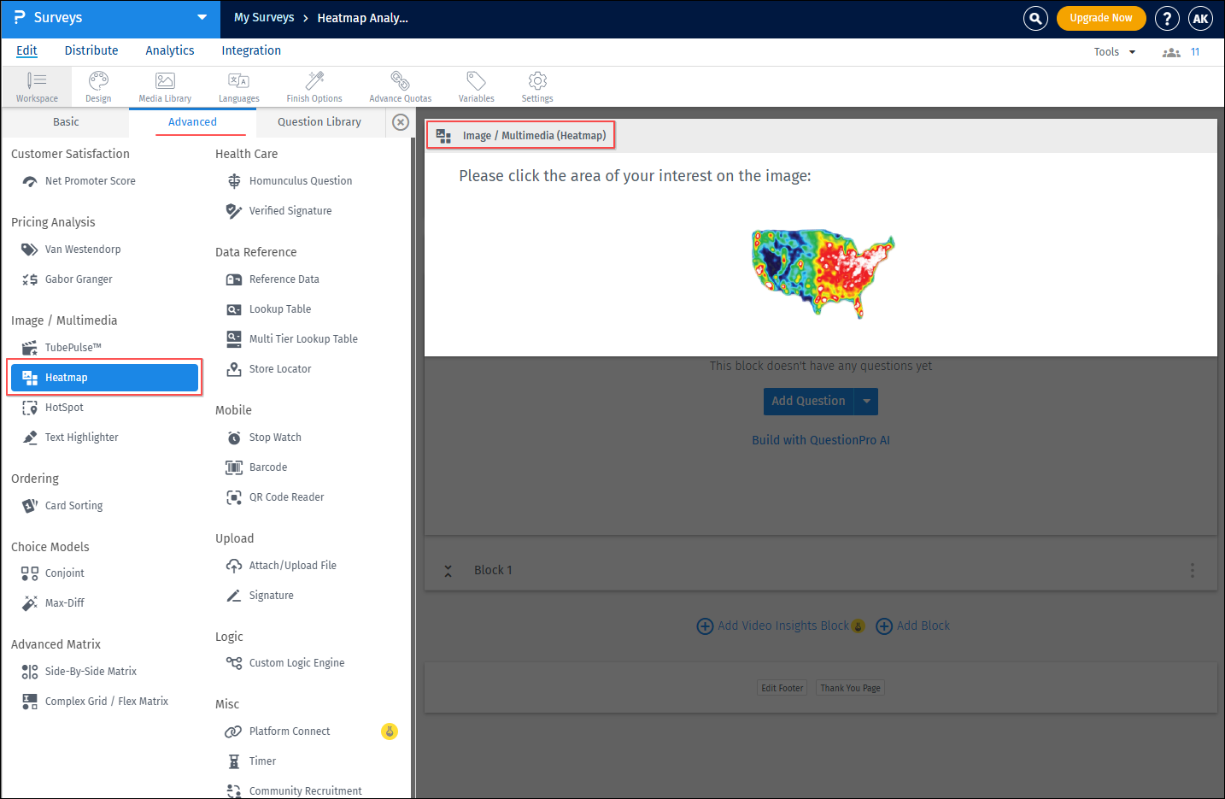Screen dimensions: 1225x799
Task: Add a Multi Tier Lookup Table question
Action: point(291,339)
